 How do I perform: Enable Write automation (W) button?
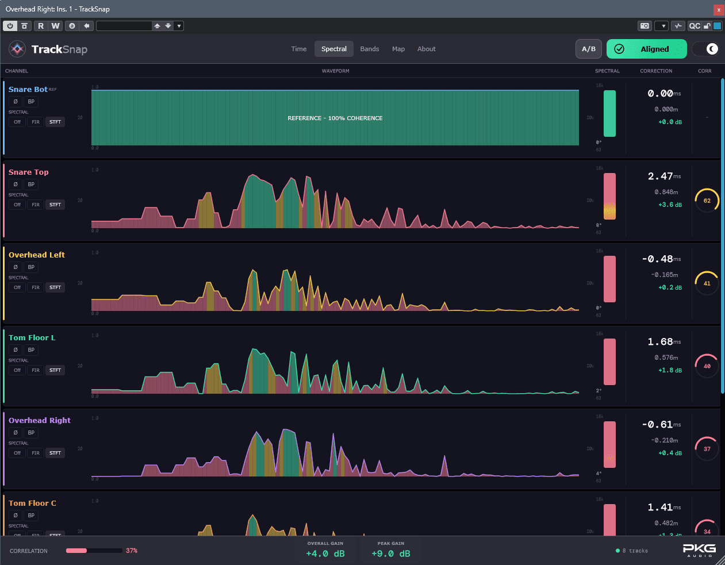pos(55,26)
